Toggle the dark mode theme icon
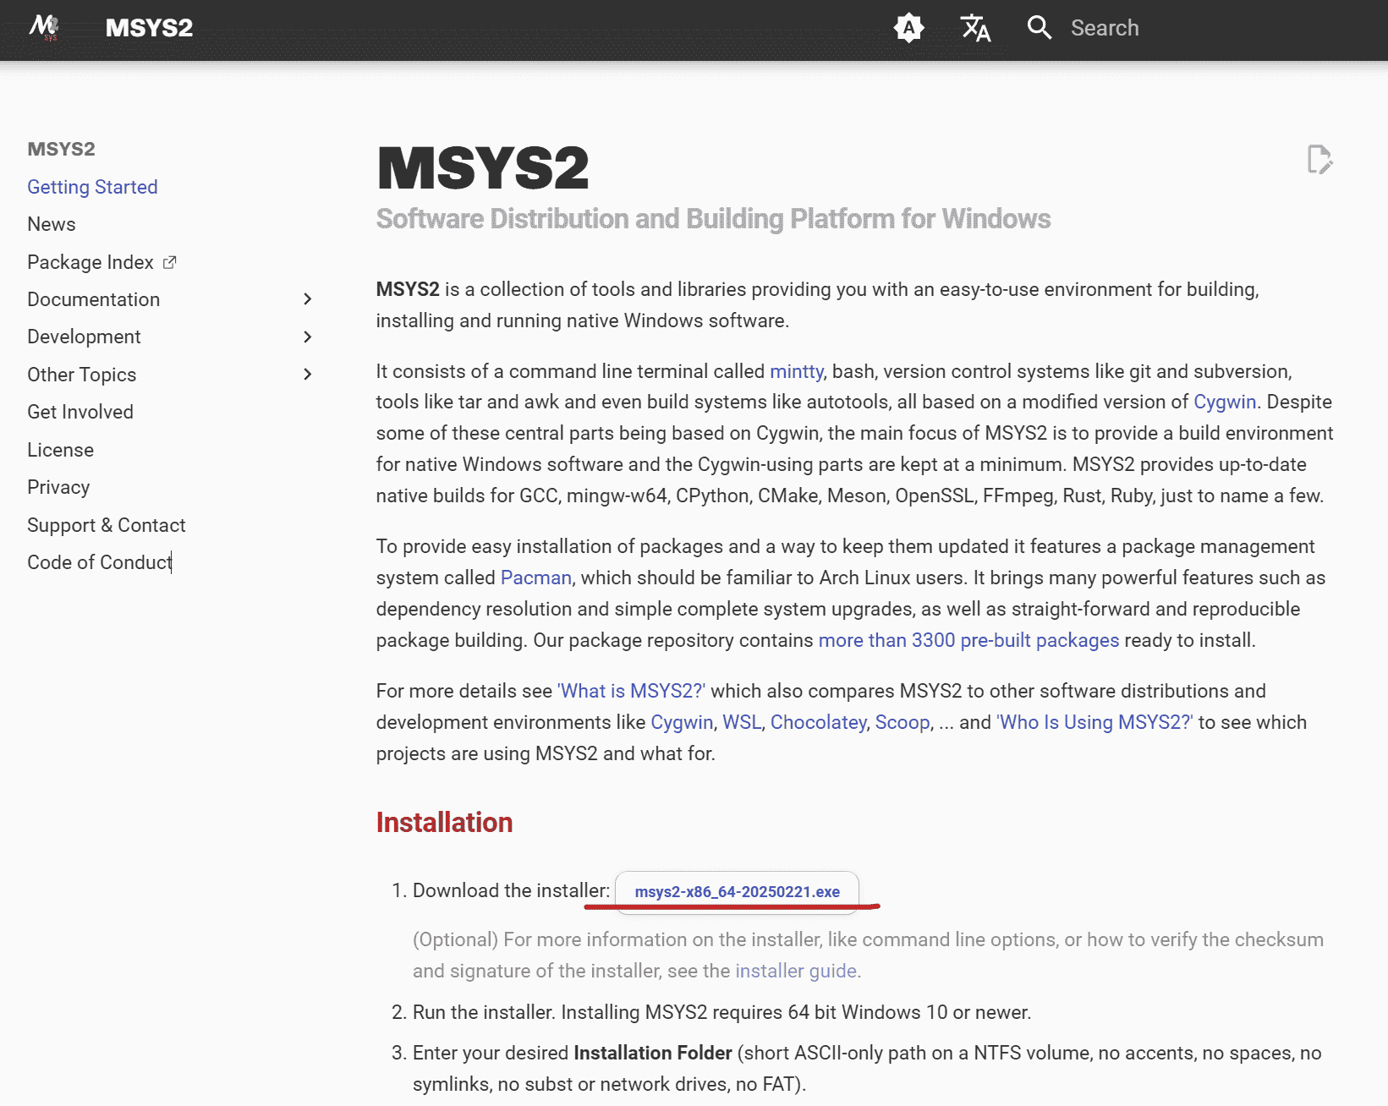 point(908,28)
